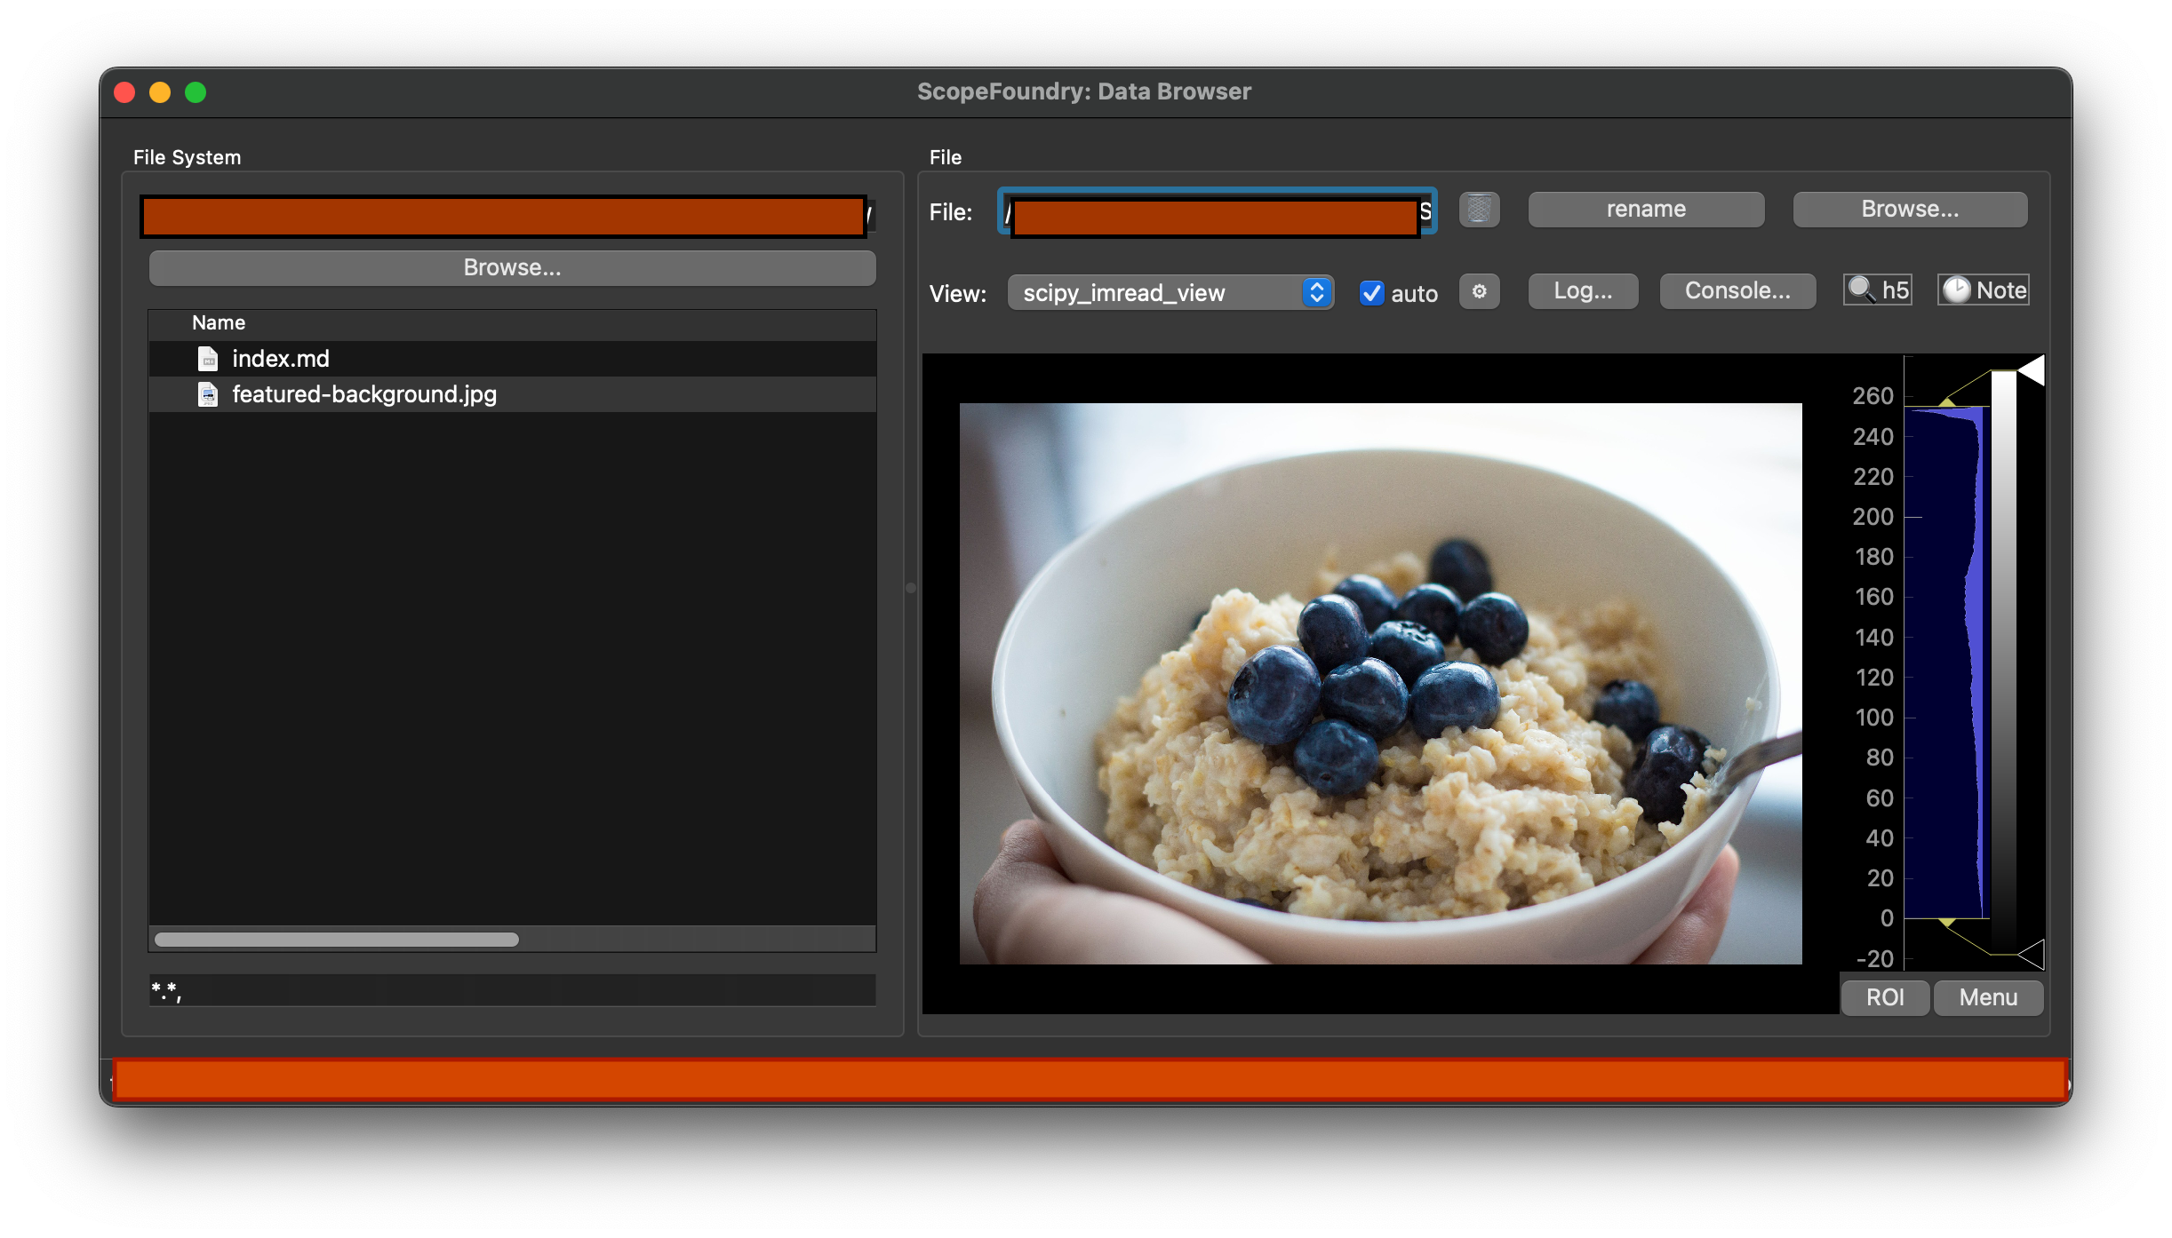Click the file list horizontal scrollbar
The image size is (2172, 1238).
[x=336, y=940]
